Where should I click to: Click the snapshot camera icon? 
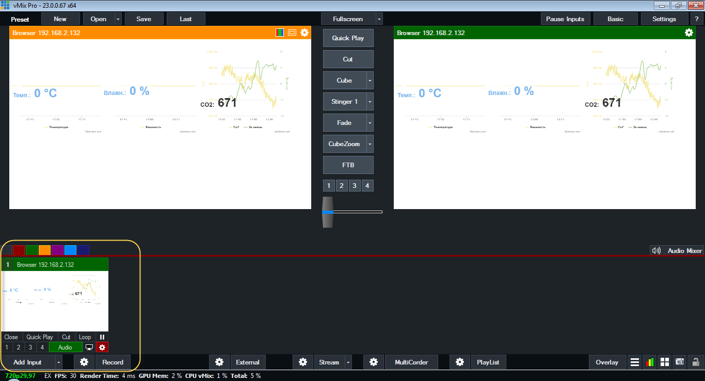click(680, 362)
